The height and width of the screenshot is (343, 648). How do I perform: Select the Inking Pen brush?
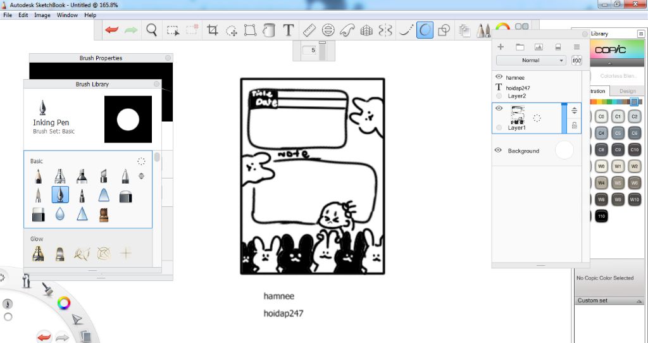point(60,195)
